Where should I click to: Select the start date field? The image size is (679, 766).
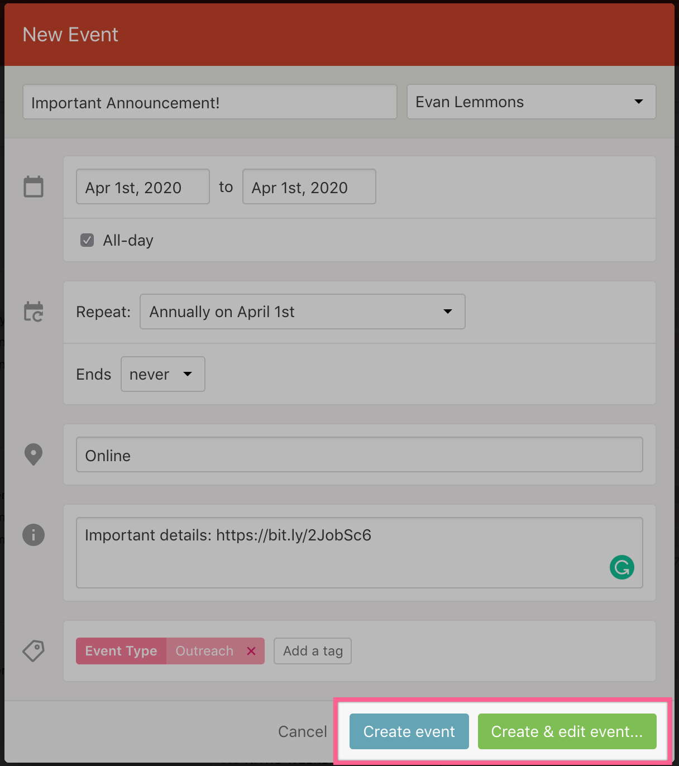pyautogui.click(x=142, y=187)
